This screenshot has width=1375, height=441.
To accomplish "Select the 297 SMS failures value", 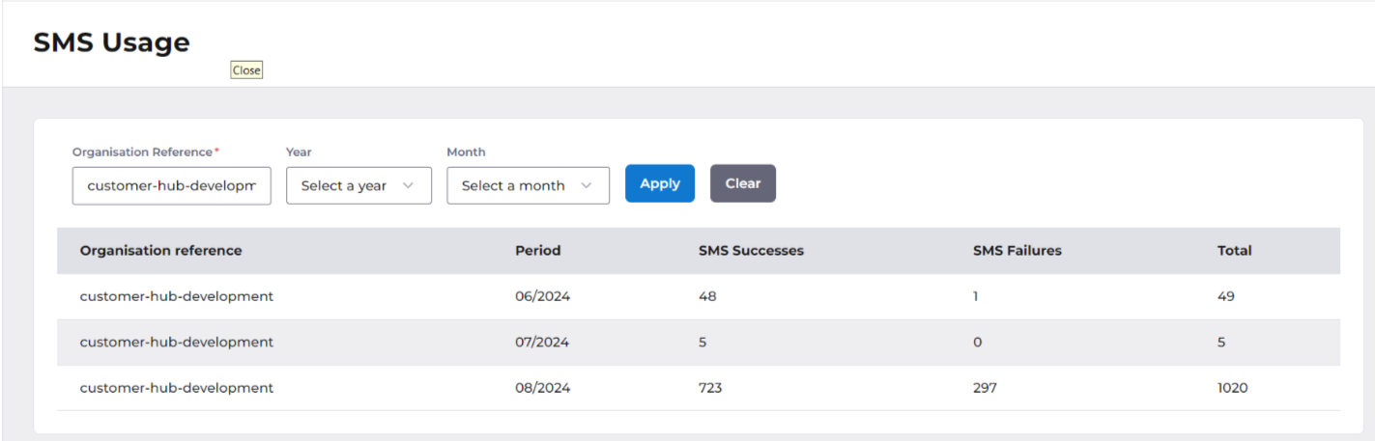I will pos(985,388).
